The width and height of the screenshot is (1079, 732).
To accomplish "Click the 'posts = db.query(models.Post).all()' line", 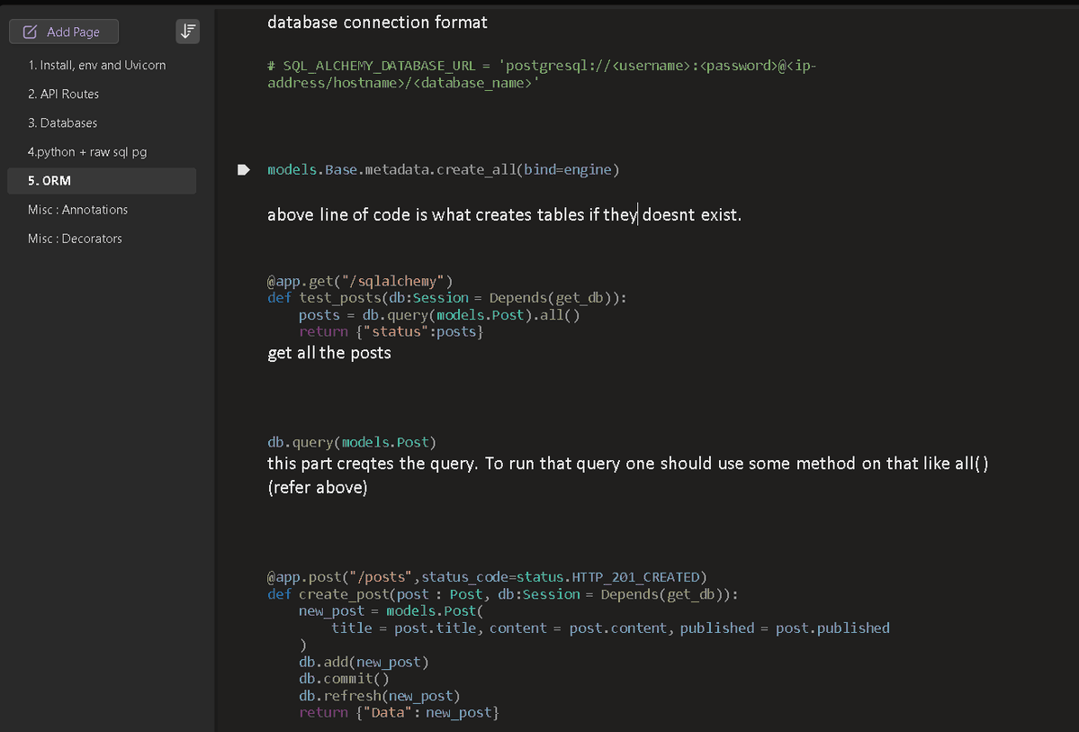I will (x=439, y=315).
